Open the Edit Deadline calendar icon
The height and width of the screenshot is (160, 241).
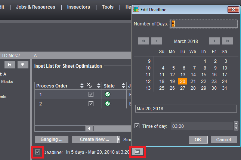137,152
